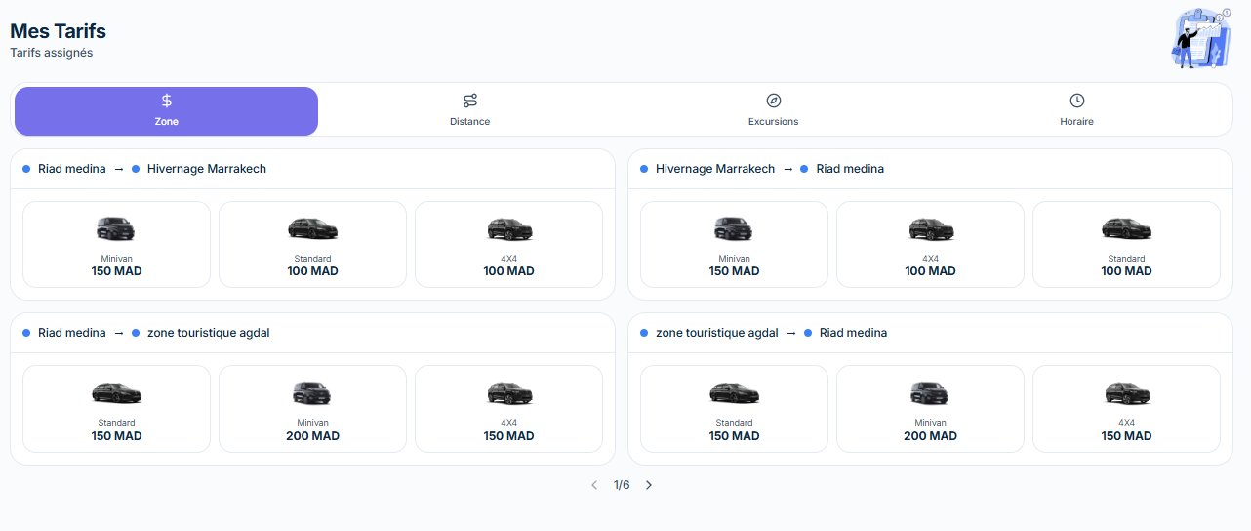This screenshot has height=531, width=1251.
Task: Click the Horaire clock icon
Action: (x=1077, y=101)
